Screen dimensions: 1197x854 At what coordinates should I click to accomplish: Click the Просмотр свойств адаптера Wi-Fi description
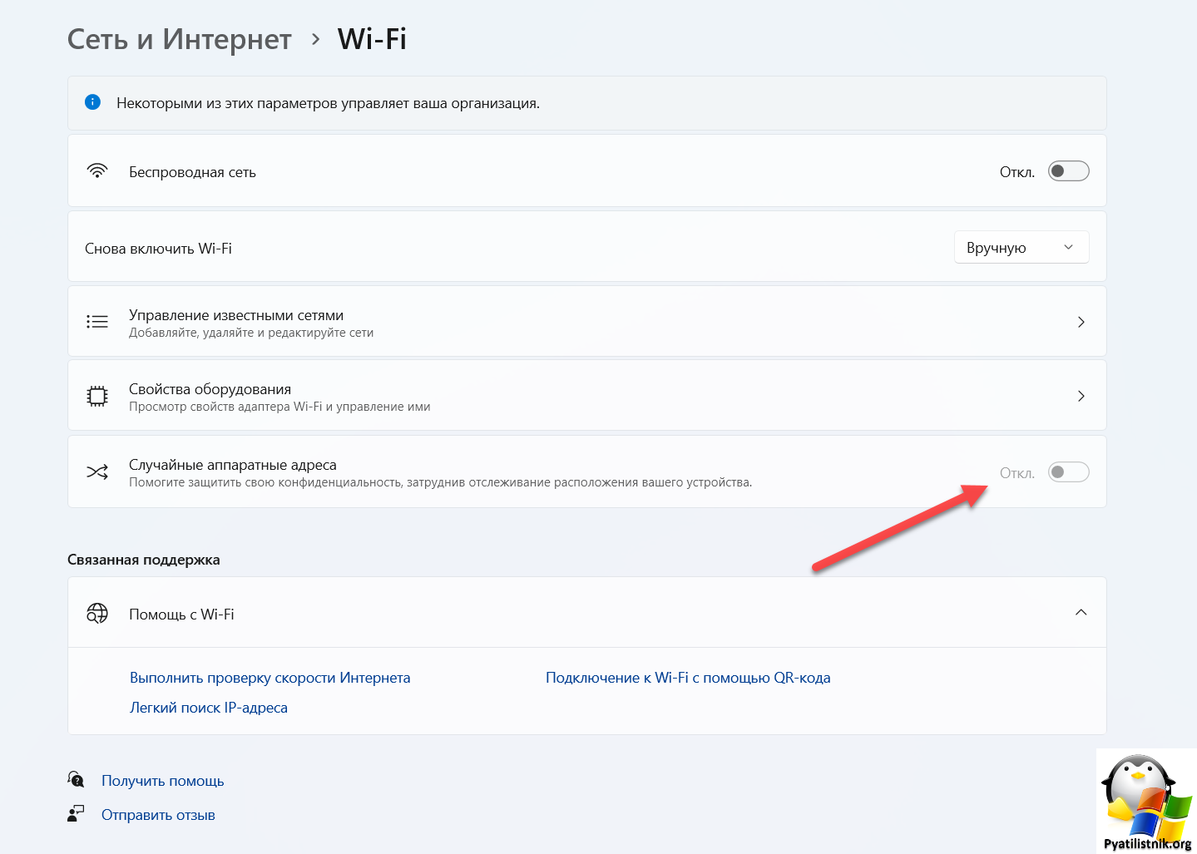[279, 407]
